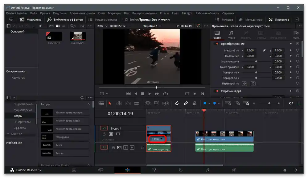Image resolution: width=308 pixels, height=178 pixels.
Task: Toggle the Библиотека эффектов panel
Action: pyautogui.click(x=65, y=20)
